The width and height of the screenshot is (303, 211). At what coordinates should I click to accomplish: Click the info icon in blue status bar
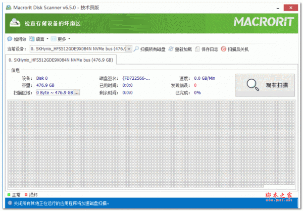click(10, 203)
